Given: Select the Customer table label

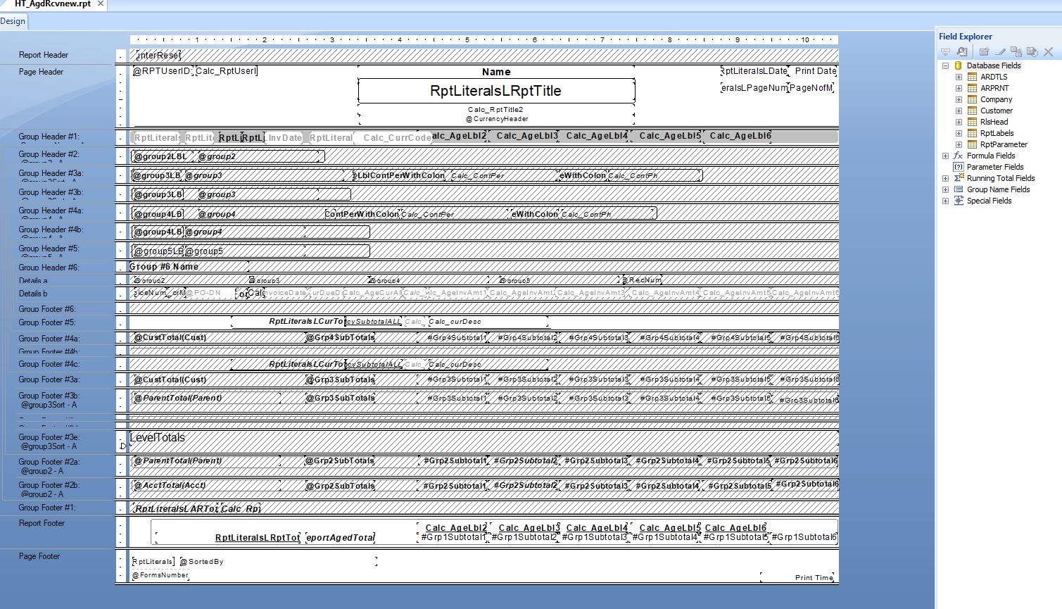Looking at the screenshot, I should pyautogui.click(x=997, y=111).
